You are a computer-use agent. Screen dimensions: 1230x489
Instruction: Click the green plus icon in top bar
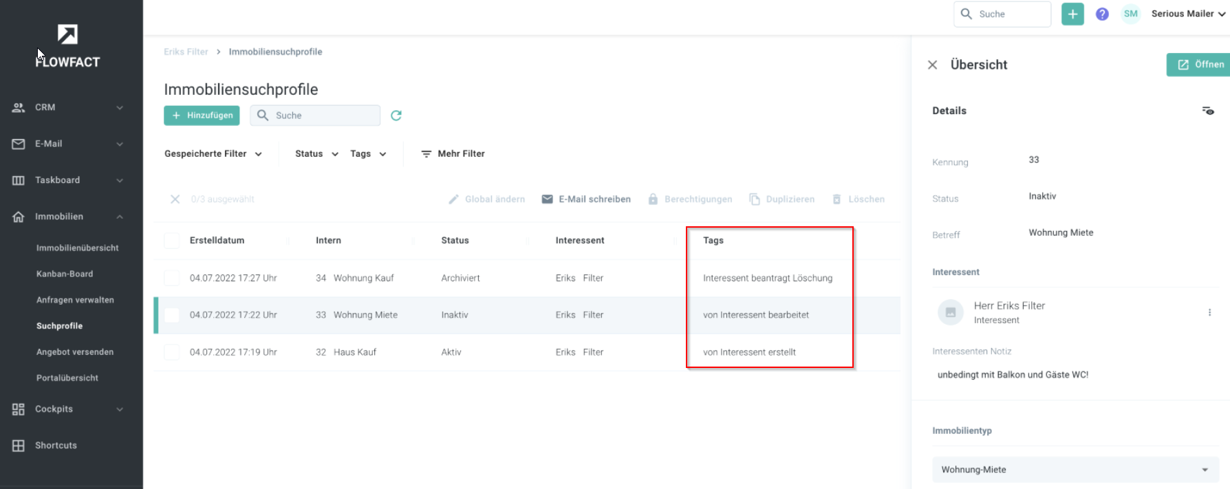point(1072,14)
